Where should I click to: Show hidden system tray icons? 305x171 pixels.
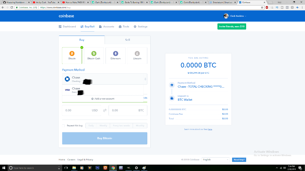(277, 168)
